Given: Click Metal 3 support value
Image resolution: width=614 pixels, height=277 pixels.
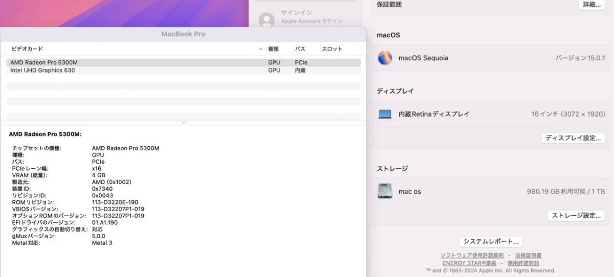Looking at the screenshot, I should (102, 243).
